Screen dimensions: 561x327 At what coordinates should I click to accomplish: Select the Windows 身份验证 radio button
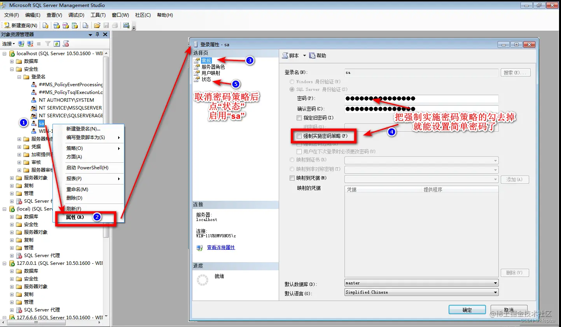point(292,82)
